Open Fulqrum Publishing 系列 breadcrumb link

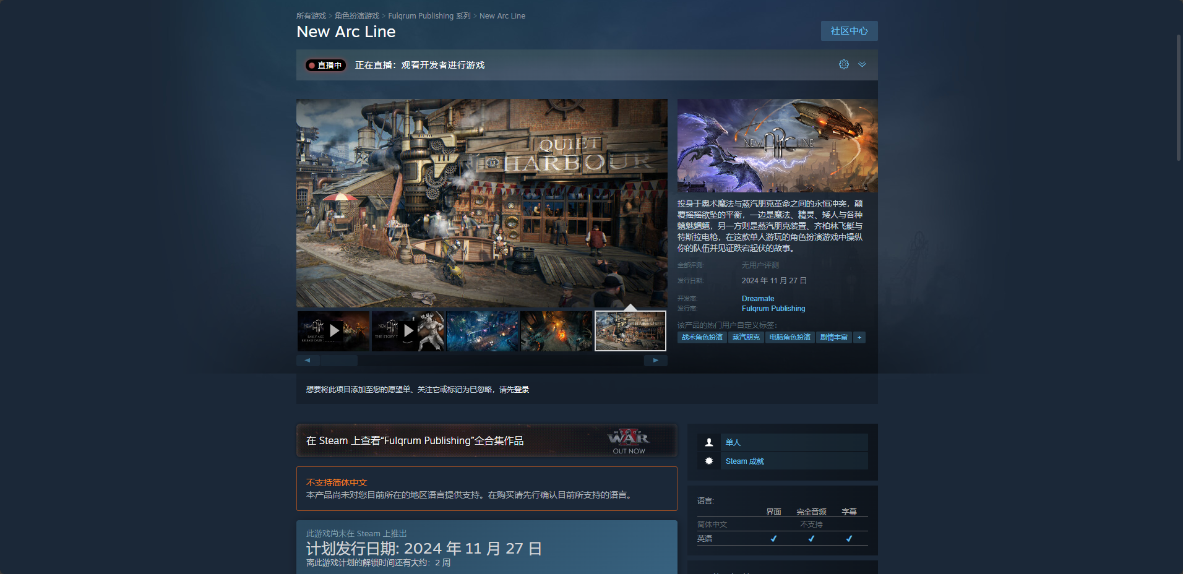tap(429, 16)
